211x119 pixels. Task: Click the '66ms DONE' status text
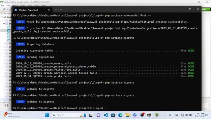coord(187,73)
